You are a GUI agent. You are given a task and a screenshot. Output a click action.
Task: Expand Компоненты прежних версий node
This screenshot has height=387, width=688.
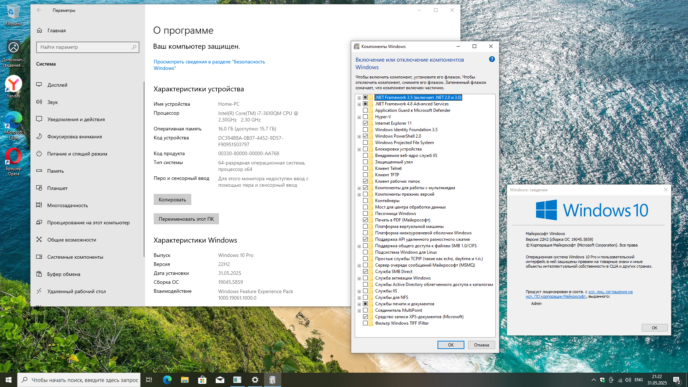[x=359, y=195]
